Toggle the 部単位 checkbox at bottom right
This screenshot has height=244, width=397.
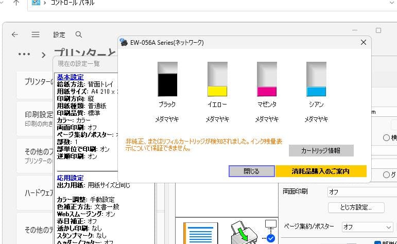pyautogui.click(x=377, y=242)
